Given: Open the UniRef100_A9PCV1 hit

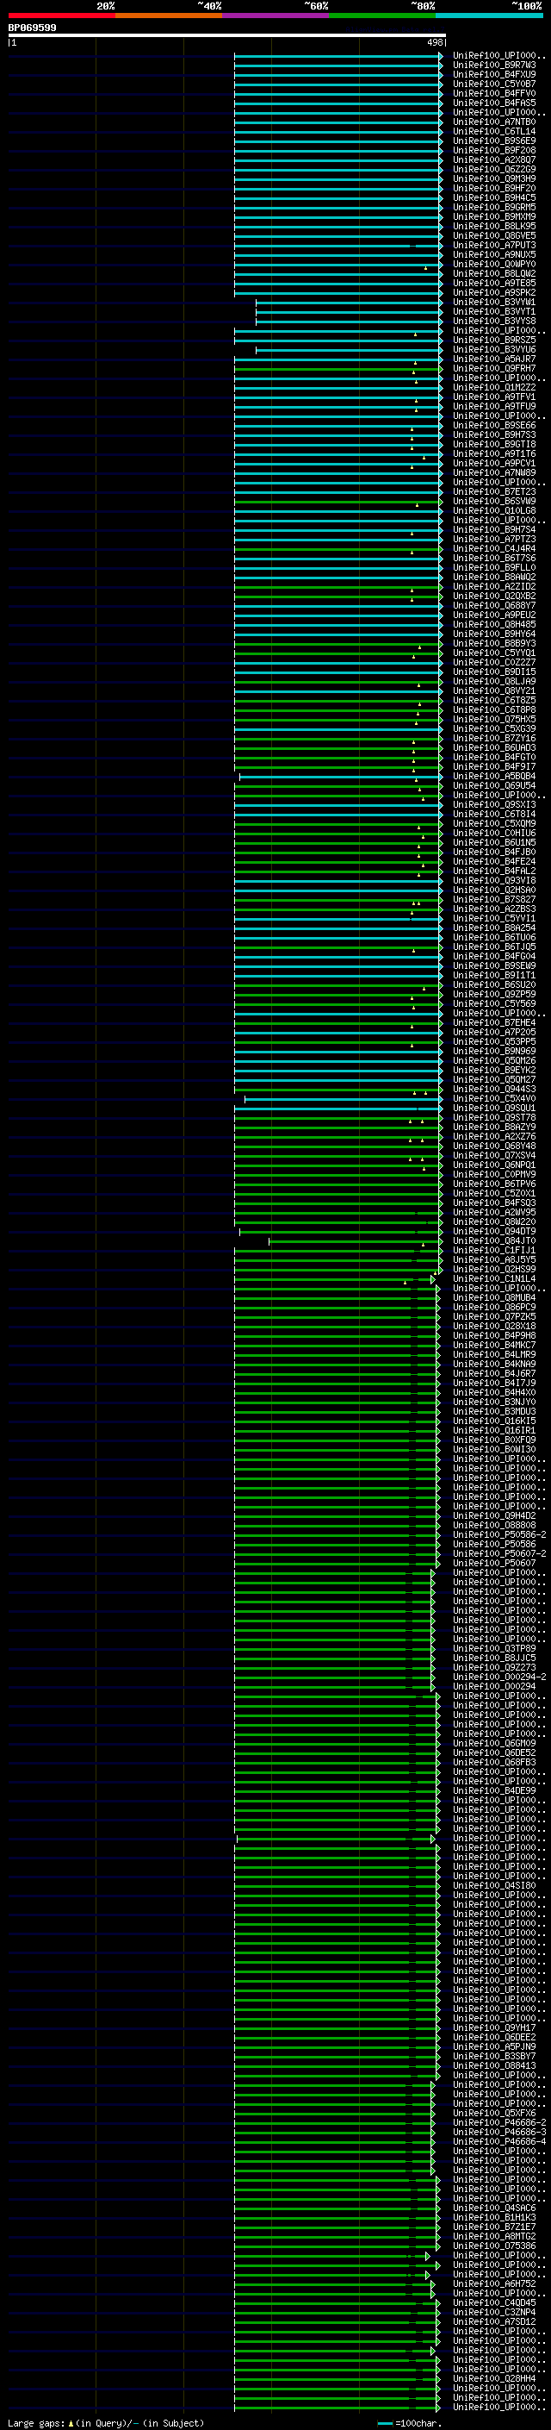Looking at the screenshot, I should coord(494,463).
